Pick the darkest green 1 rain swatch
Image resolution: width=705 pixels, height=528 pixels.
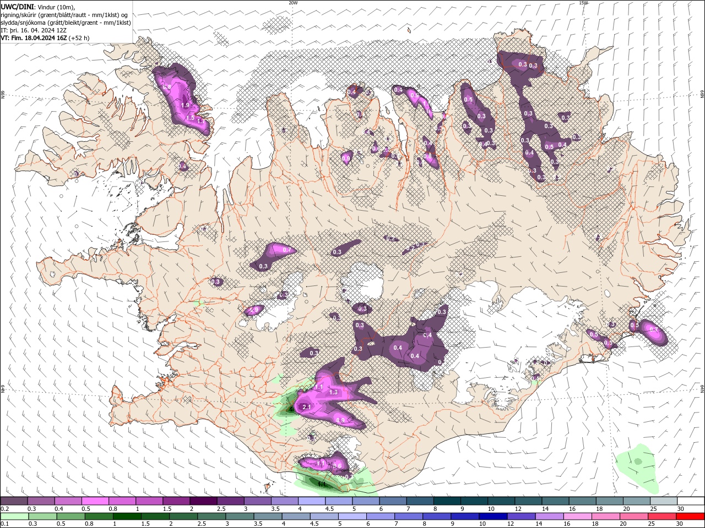click(127, 516)
